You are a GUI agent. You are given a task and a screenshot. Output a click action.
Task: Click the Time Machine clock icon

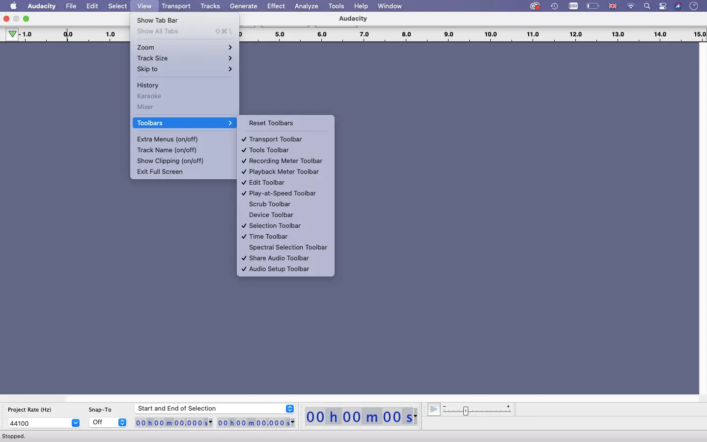[555, 6]
